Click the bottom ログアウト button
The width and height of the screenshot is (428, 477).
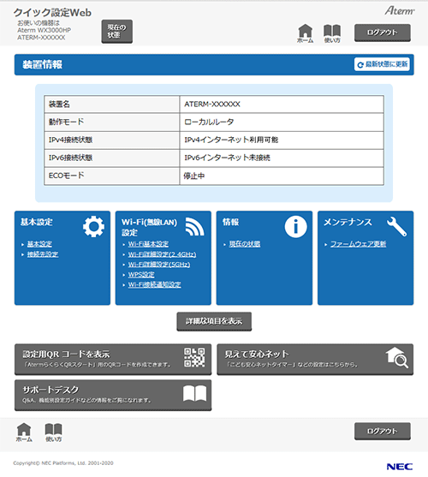383,431
